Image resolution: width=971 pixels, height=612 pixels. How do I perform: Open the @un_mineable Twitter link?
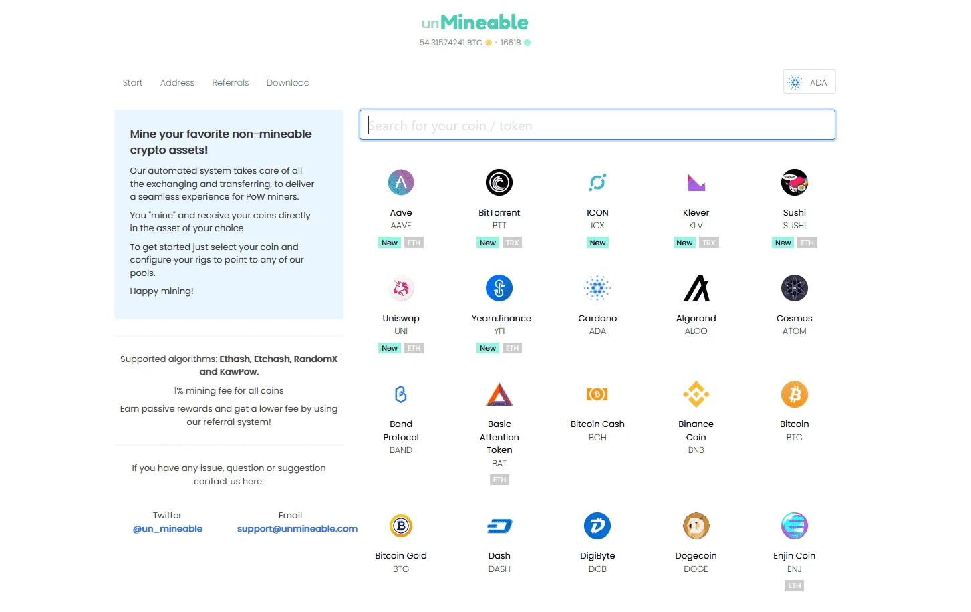click(x=168, y=528)
